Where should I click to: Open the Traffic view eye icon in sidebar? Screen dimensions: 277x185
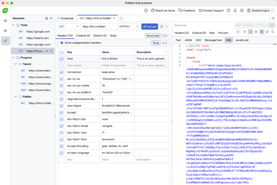[5, 31]
